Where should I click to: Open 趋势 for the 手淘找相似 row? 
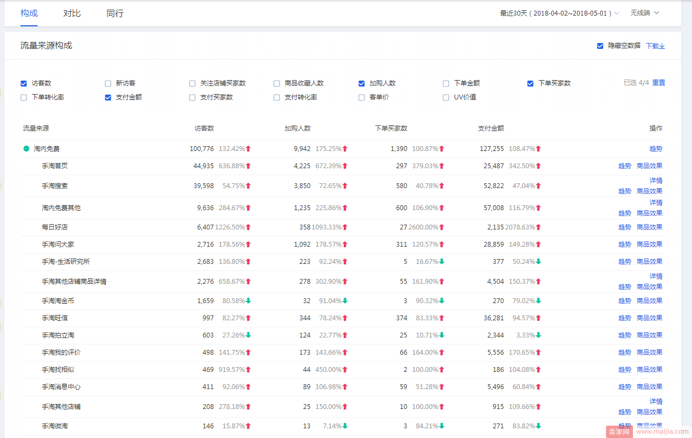(625, 370)
